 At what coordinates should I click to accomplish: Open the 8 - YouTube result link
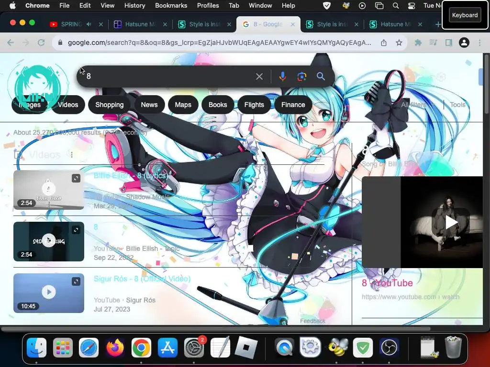coord(387,283)
